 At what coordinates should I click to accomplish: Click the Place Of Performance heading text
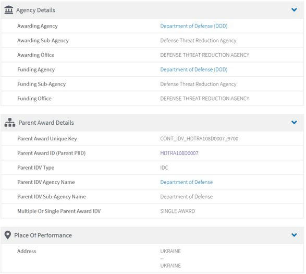43,235
